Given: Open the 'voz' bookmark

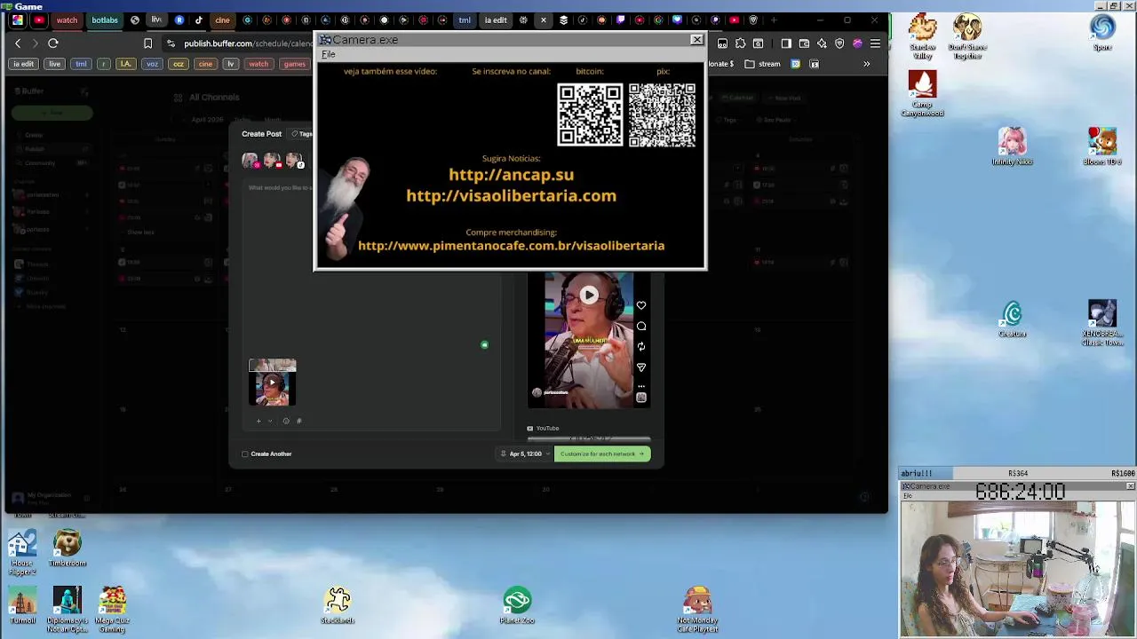Looking at the screenshot, I should [152, 64].
